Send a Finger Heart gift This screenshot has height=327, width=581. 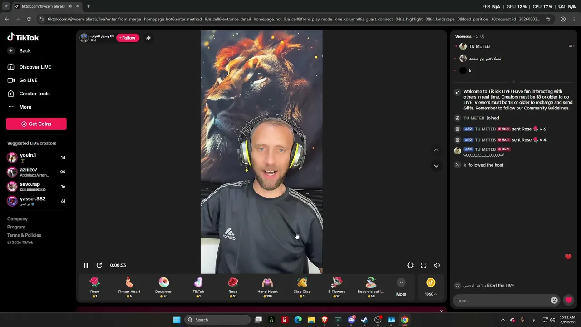click(x=129, y=287)
